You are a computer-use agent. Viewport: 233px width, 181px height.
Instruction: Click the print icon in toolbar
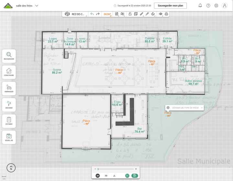[x=166, y=14]
